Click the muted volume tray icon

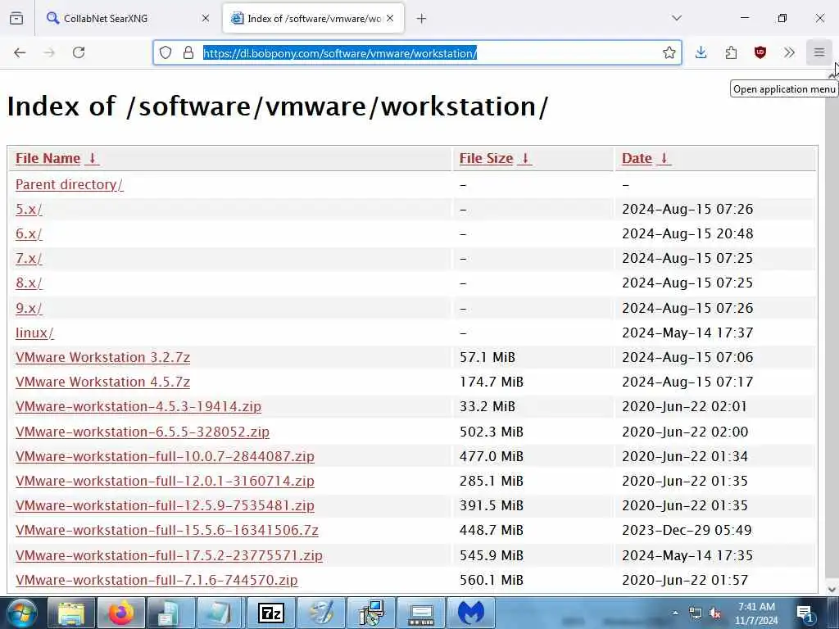pos(714,613)
